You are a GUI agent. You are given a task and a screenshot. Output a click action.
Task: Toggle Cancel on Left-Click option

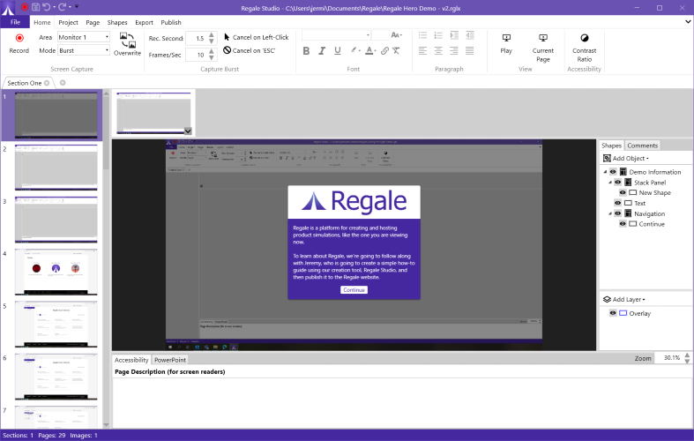point(257,37)
